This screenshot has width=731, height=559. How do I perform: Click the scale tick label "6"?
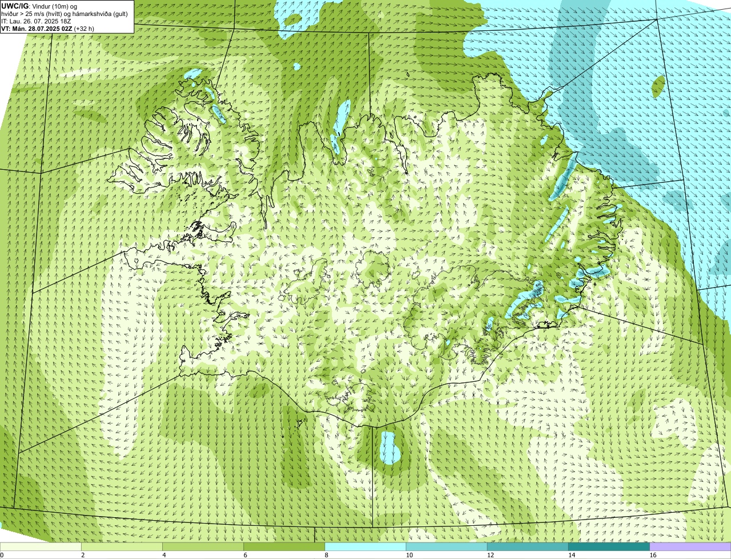(245, 554)
